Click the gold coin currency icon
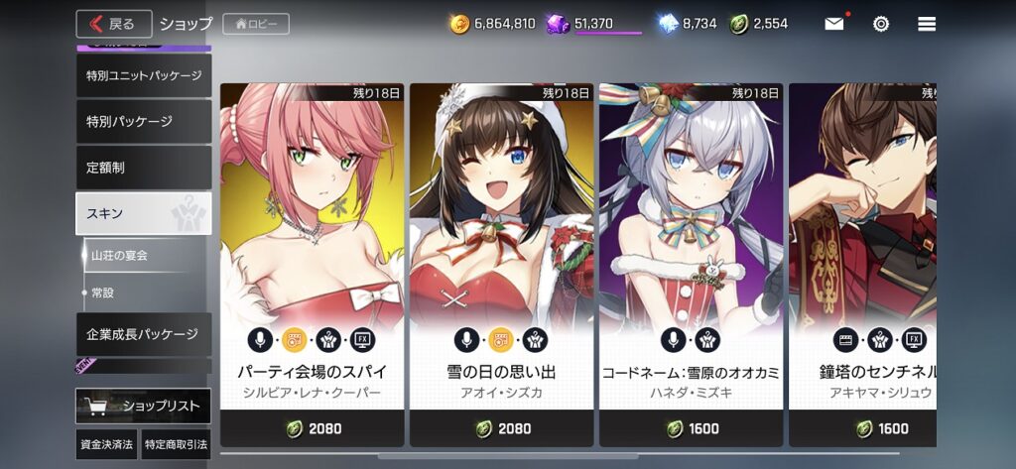The width and height of the screenshot is (1016, 469). click(460, 24)
